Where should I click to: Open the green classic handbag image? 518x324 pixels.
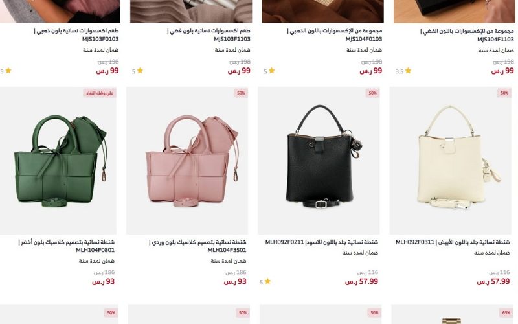[x=58, y=160]
